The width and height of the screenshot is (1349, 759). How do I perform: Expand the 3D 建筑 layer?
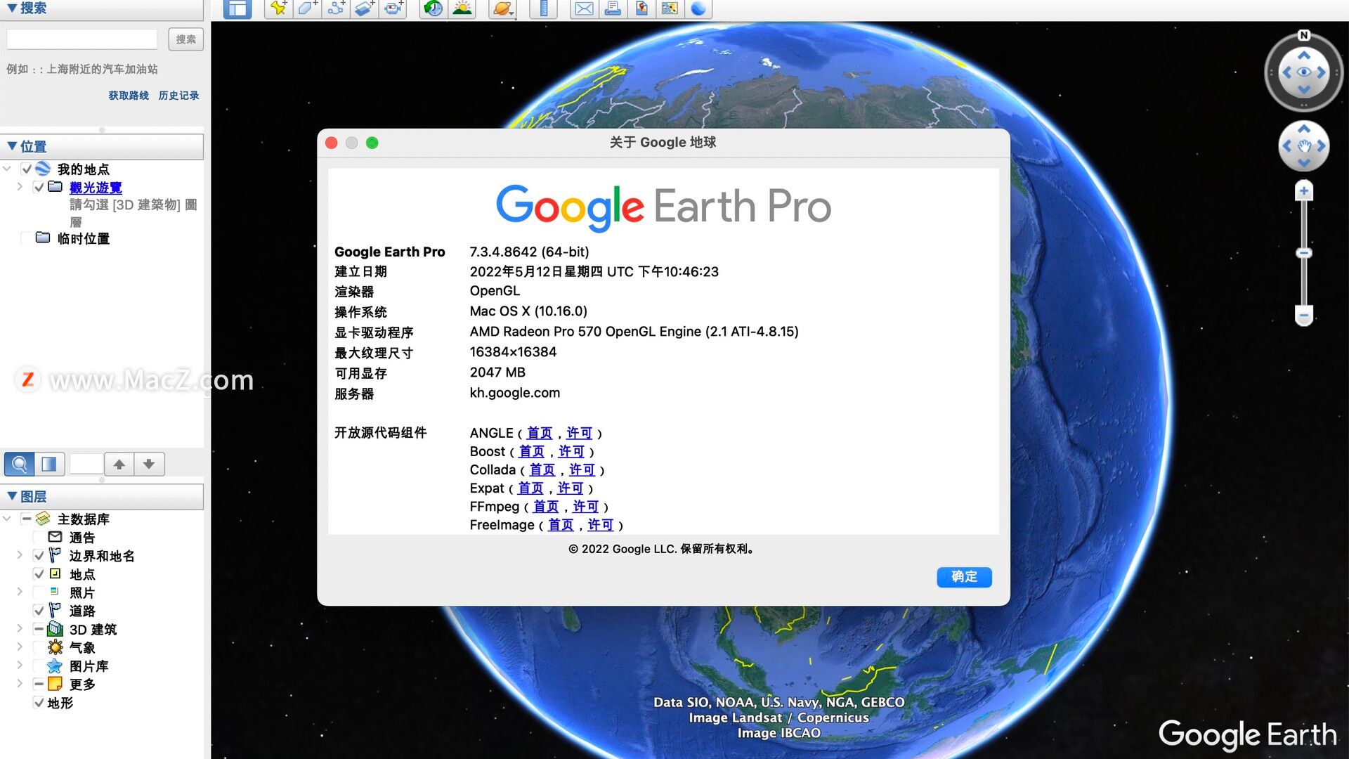(20, 628)
